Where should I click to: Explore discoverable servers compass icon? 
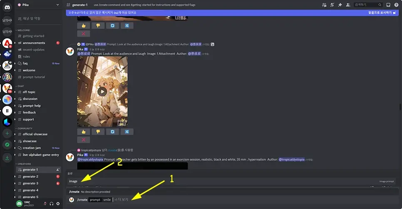tap(7, 144)
